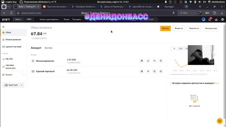
Task: Open a new browser tab with plus
Action: (x=186, y=7)
